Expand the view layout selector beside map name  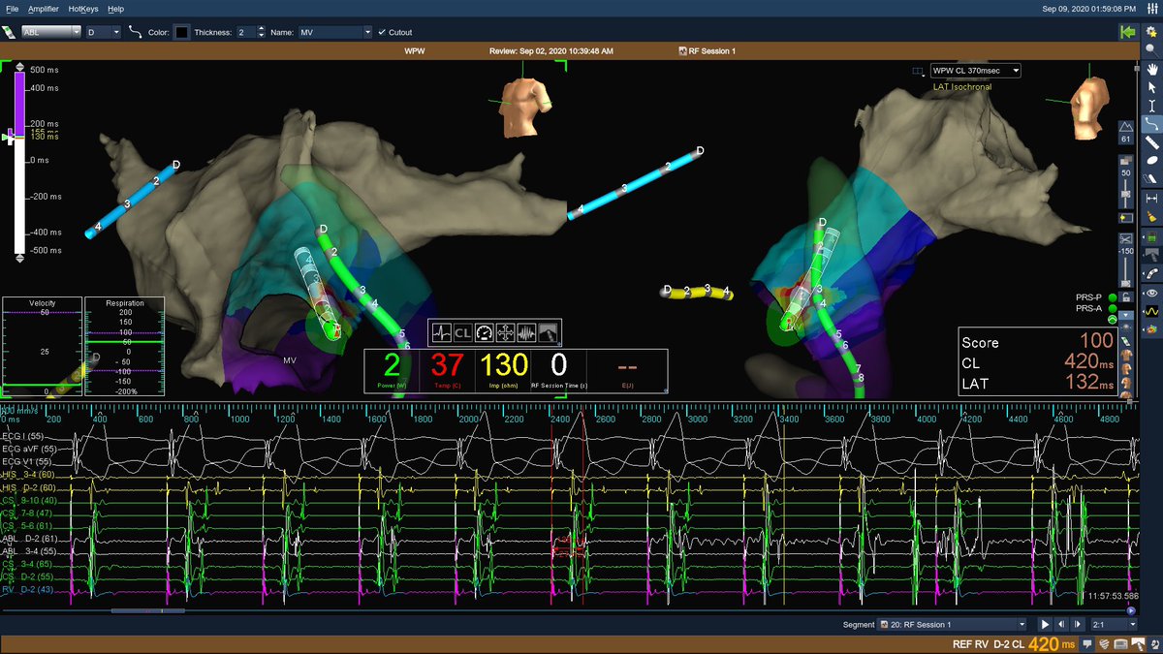click(918, 71)
